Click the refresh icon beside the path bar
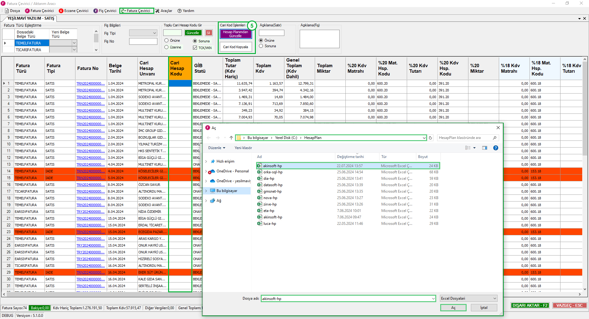589x319 pixels. [x=430, y=138]
